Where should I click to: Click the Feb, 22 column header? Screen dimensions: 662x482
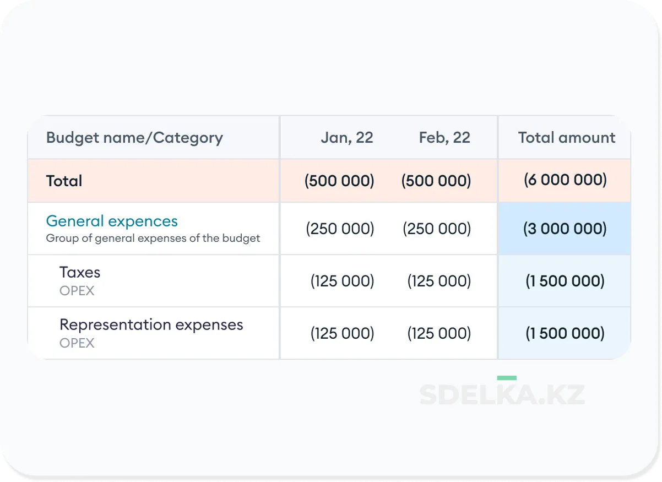444,138
